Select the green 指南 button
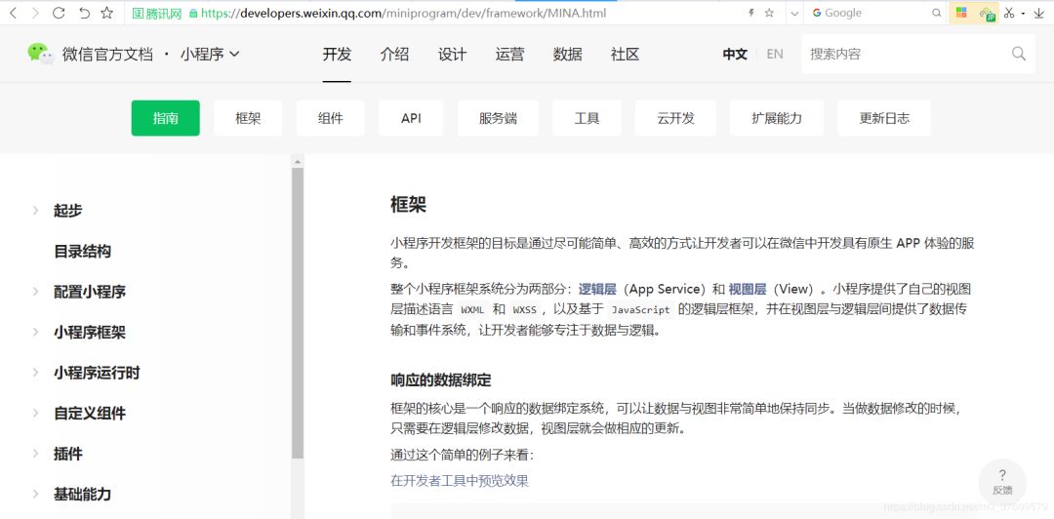Image resolution: width=1054 pixels, height=519 pixels. 165,118
